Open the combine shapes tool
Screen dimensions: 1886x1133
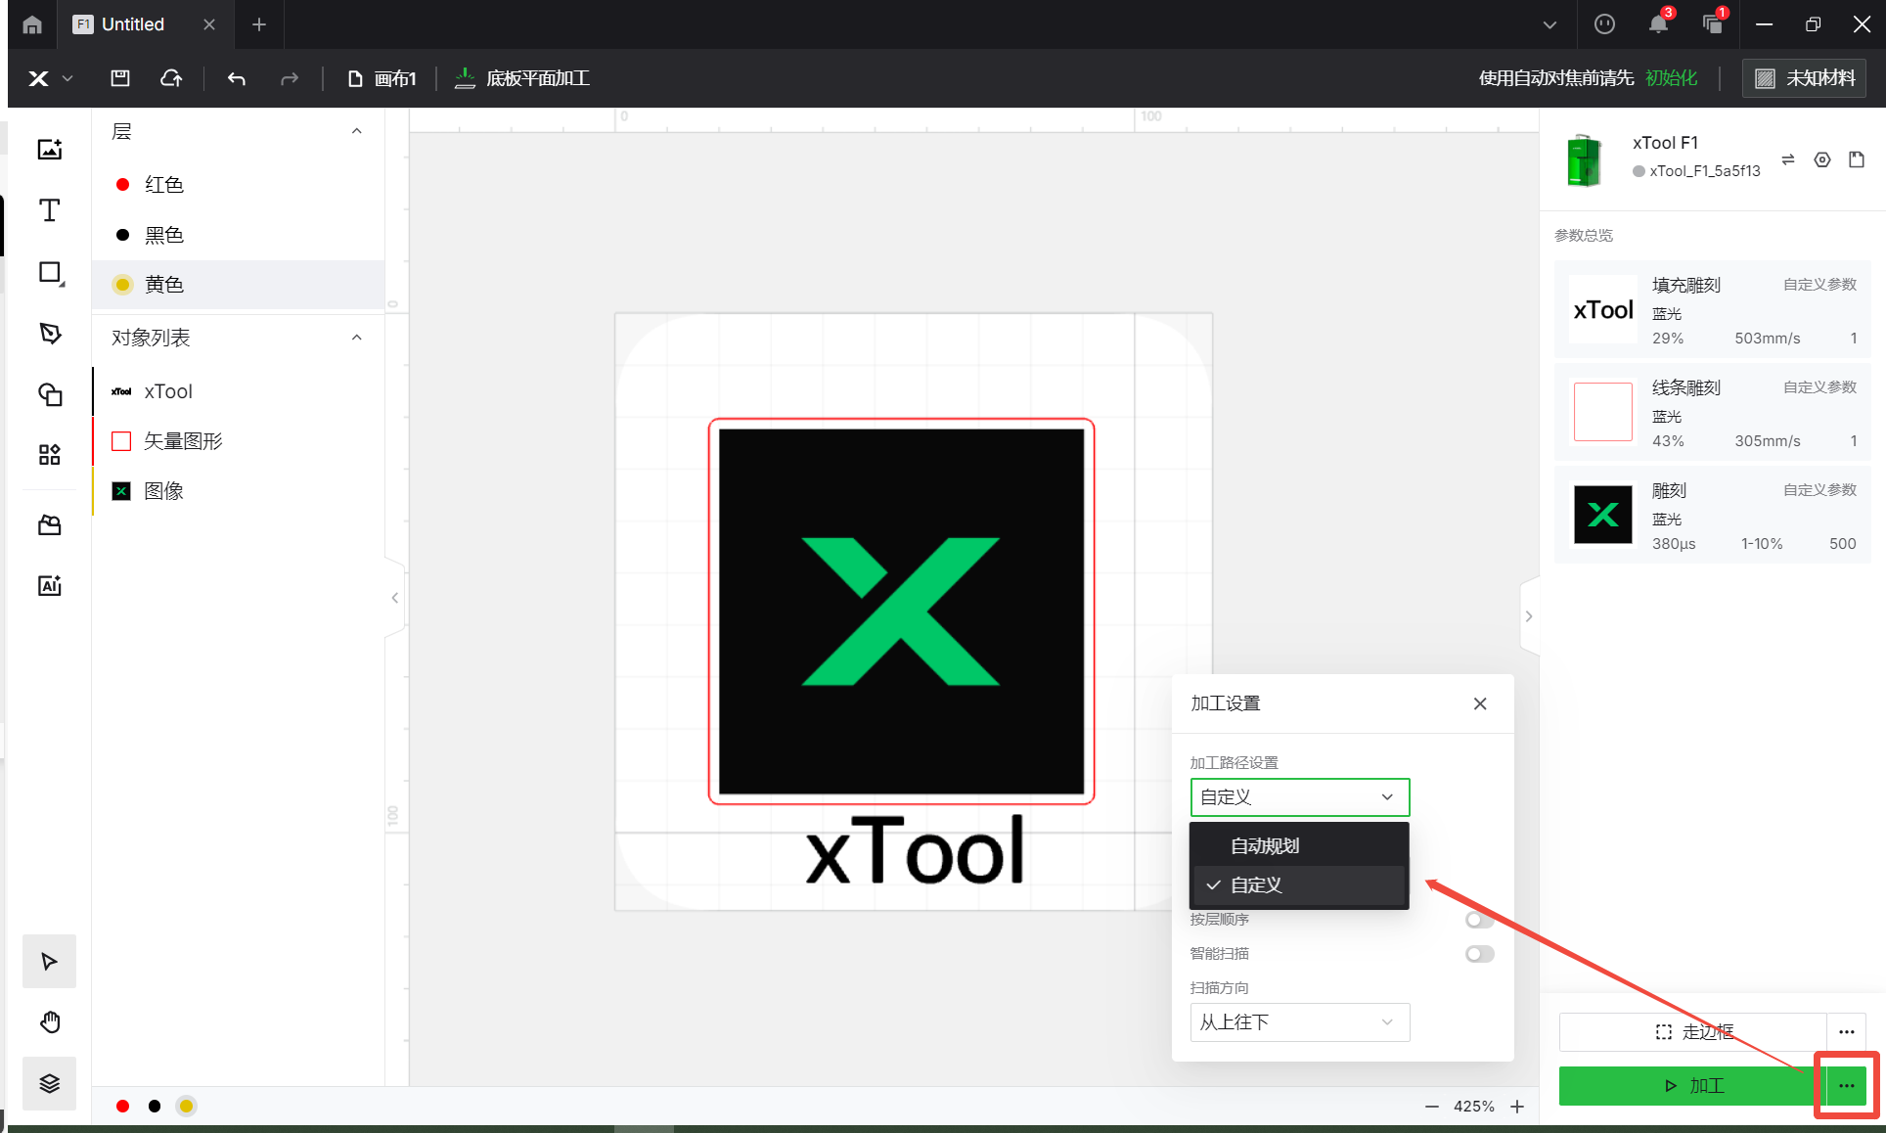50,393
